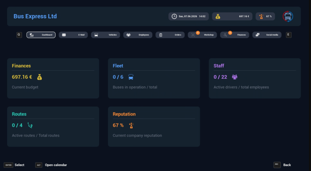Image resolution: width=311 pixels, height=171 pixels.
Task: Click the E key next-tab indicator
Action: pyautogui.click(x=289, y=35)
